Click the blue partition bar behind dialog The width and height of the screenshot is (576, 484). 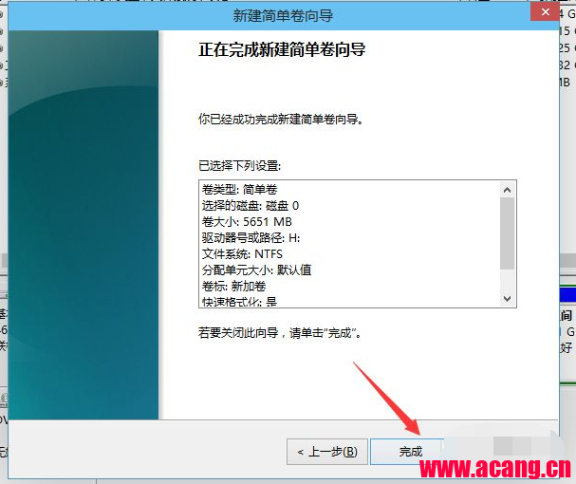tap(567, 295)
